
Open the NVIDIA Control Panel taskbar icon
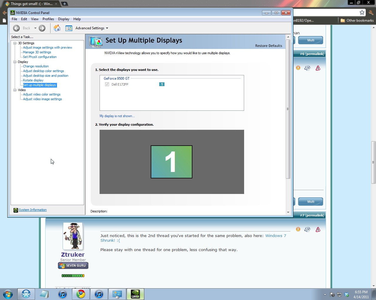pyautogui.click(x=135, y=294)
